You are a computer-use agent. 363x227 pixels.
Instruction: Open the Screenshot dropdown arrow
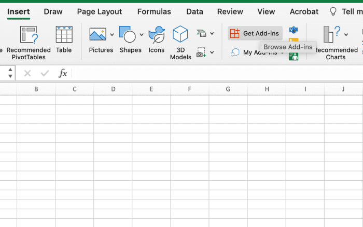(212, 52)
